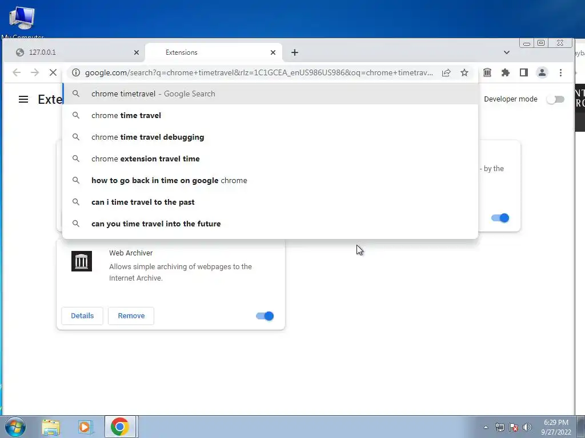Open the Chrome profile avatar menu

coord(542,72)
